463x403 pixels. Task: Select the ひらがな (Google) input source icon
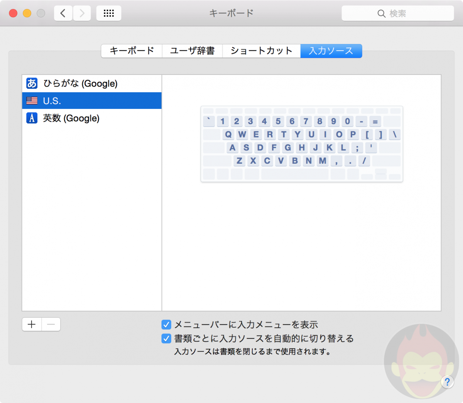31,83
